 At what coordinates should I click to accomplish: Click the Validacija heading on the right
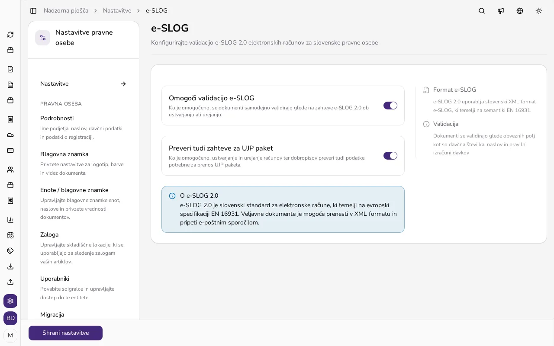coord(446,124)
